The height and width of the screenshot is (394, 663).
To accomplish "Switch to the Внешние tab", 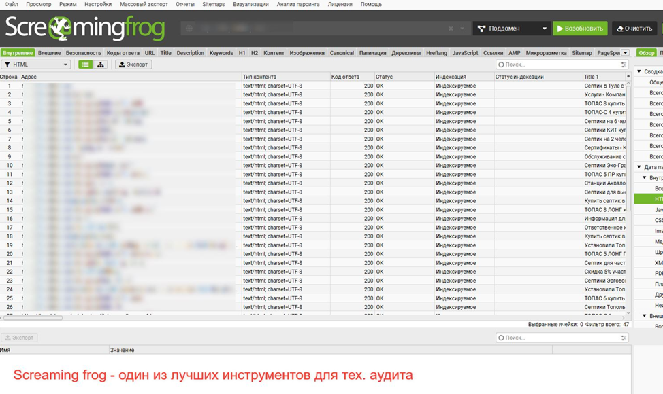I will click(50, 53).
